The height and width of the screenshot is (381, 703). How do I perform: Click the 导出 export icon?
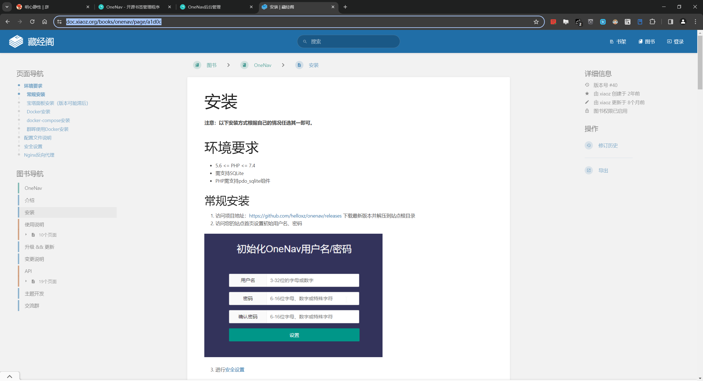[x=589, y=170]
